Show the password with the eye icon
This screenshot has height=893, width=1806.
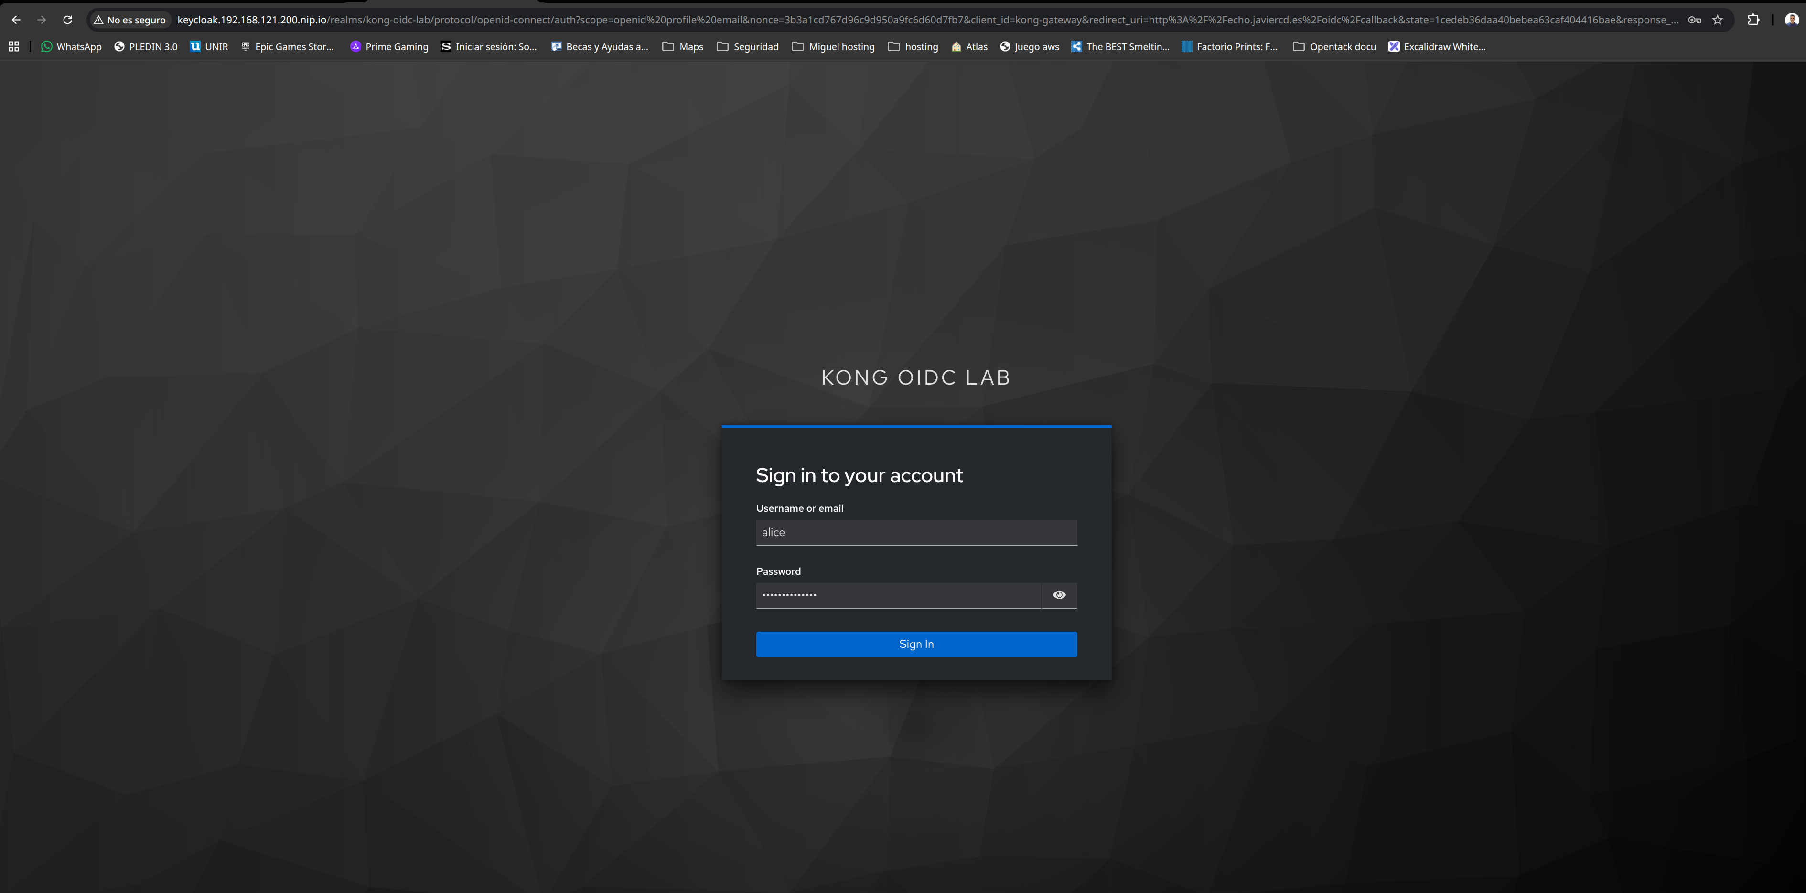[1059, 595]
